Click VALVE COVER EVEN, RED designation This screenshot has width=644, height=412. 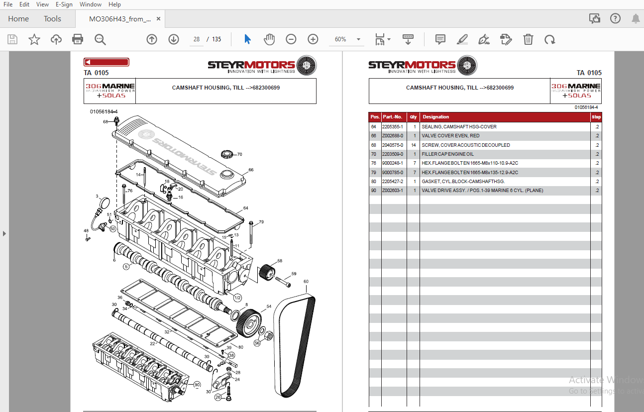(x=451, y=136)
